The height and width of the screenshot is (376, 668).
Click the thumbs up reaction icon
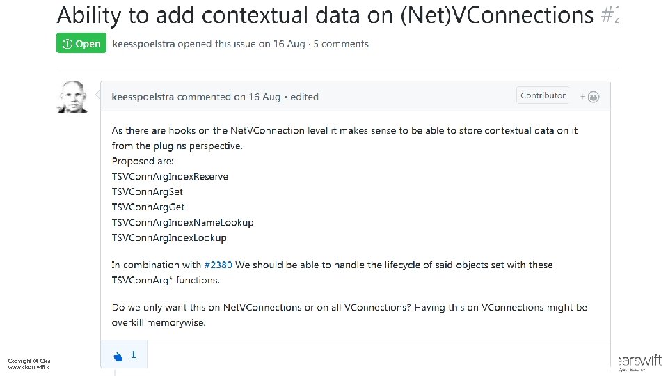pyautogui.click(x=118, y=356)
